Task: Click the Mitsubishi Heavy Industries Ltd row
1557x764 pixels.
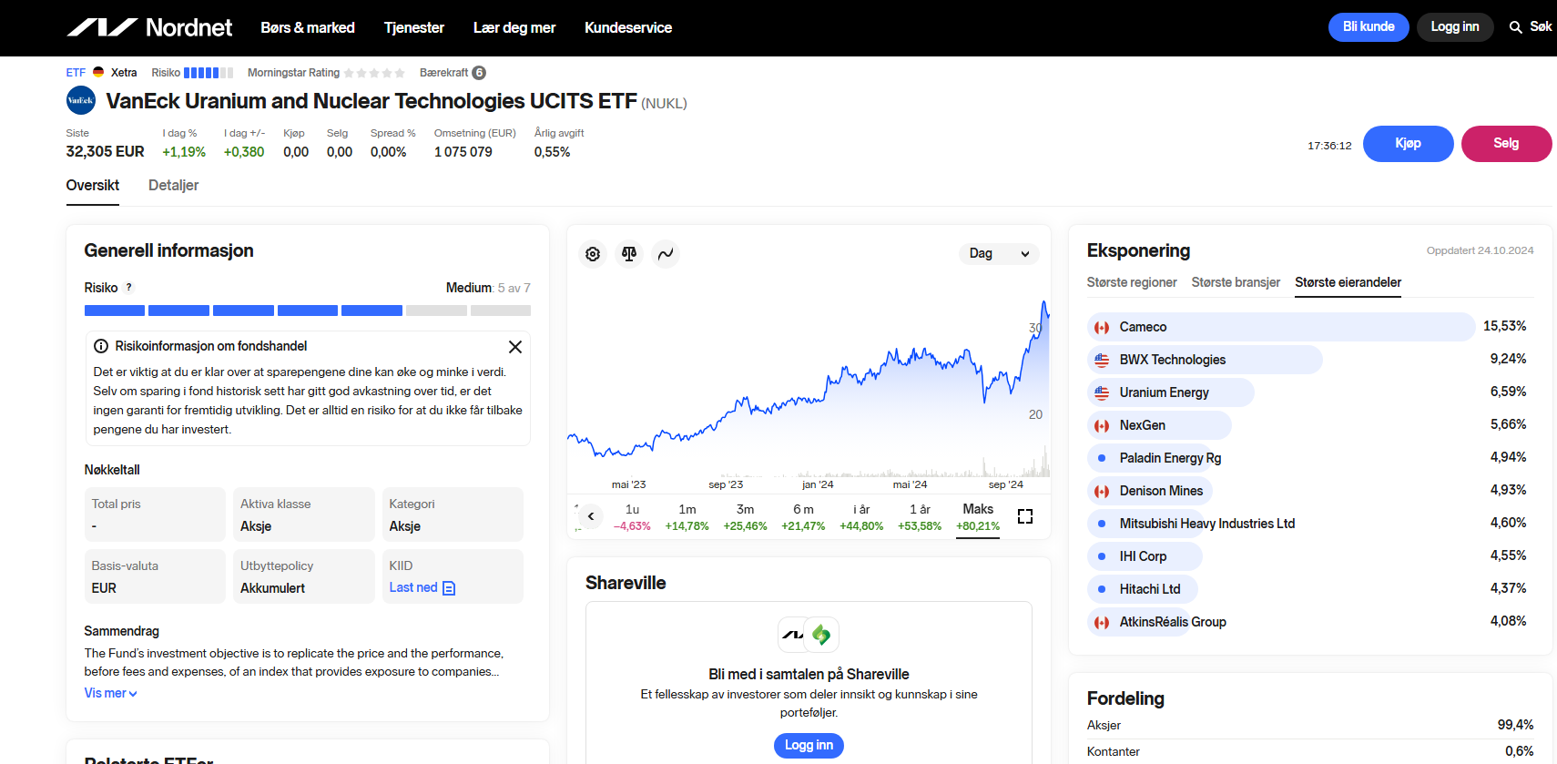Action: (x=1309, y=524)
